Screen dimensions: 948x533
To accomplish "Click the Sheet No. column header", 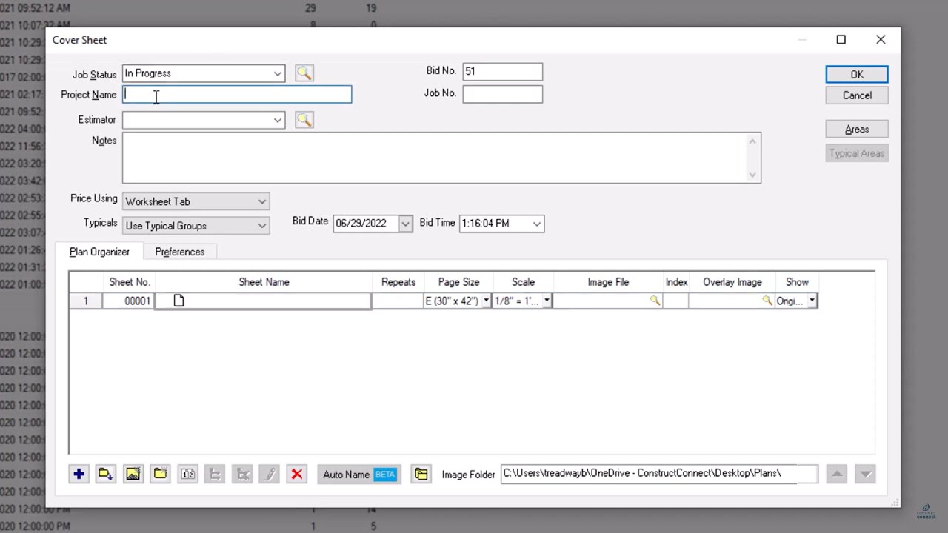I will click(x=129, y=282).
